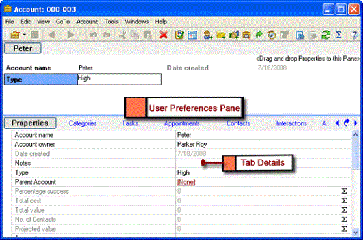This screenshot has height=240, width=363.
Task: Click the calendar appointment icon
Action: click(192, 35)
